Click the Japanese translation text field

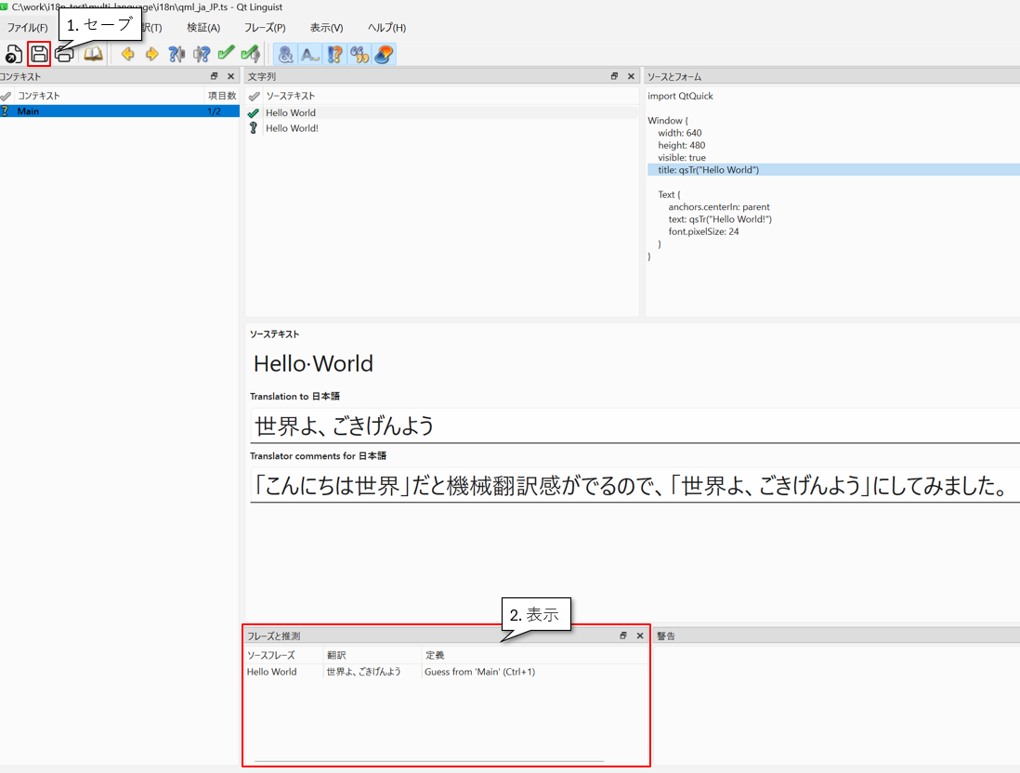(632, 426)
